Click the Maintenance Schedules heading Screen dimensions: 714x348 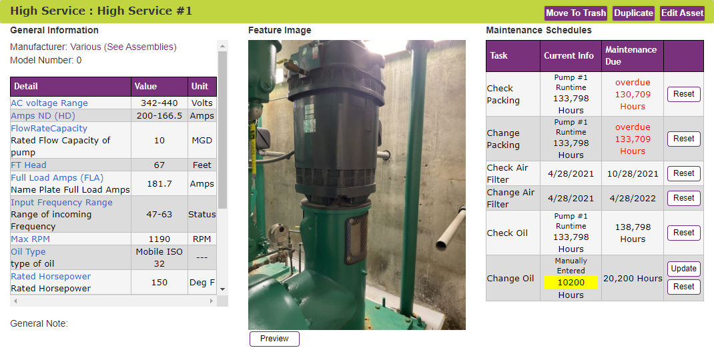coord(539,31)
